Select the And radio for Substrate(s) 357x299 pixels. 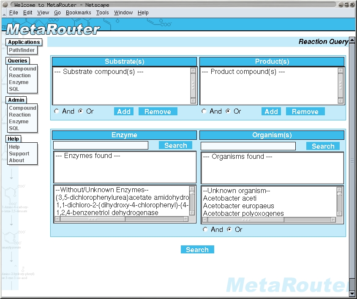tap(57, 111)
